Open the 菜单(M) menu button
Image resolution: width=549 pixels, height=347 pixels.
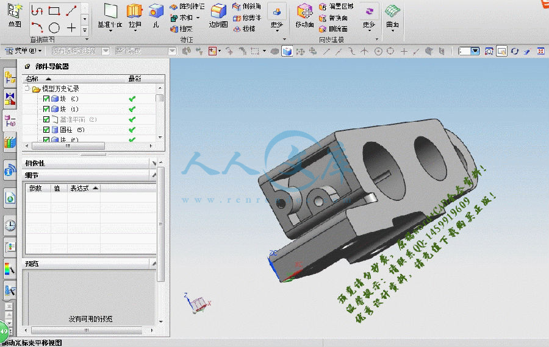point(23,51)
